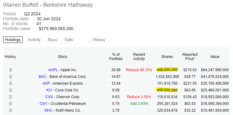This screenshot has height=115, width=233.
Task: Click Kraft Heinz value $10,491,954,000
Action: click(215, 110)
